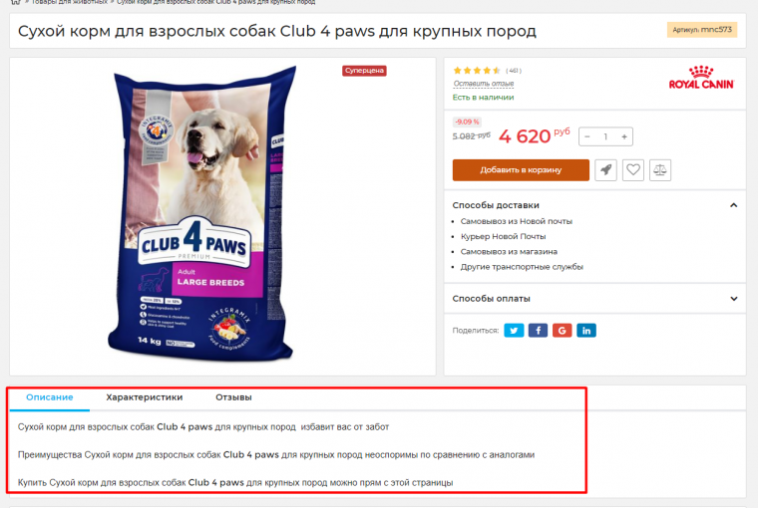The height and width of the screenshot is (508, 758).
Task: Click the Оставить отзыв link
Action: [484, 84]
